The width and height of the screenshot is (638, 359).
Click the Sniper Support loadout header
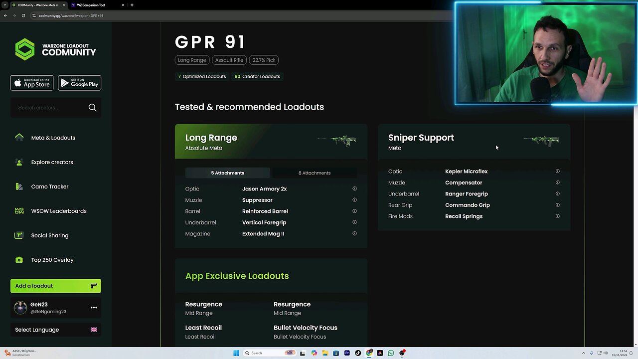tap(474, 141)
